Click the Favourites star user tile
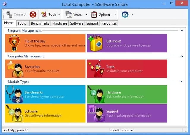The height and width of the screenshot is (135, 190). [x=45, y=69]
